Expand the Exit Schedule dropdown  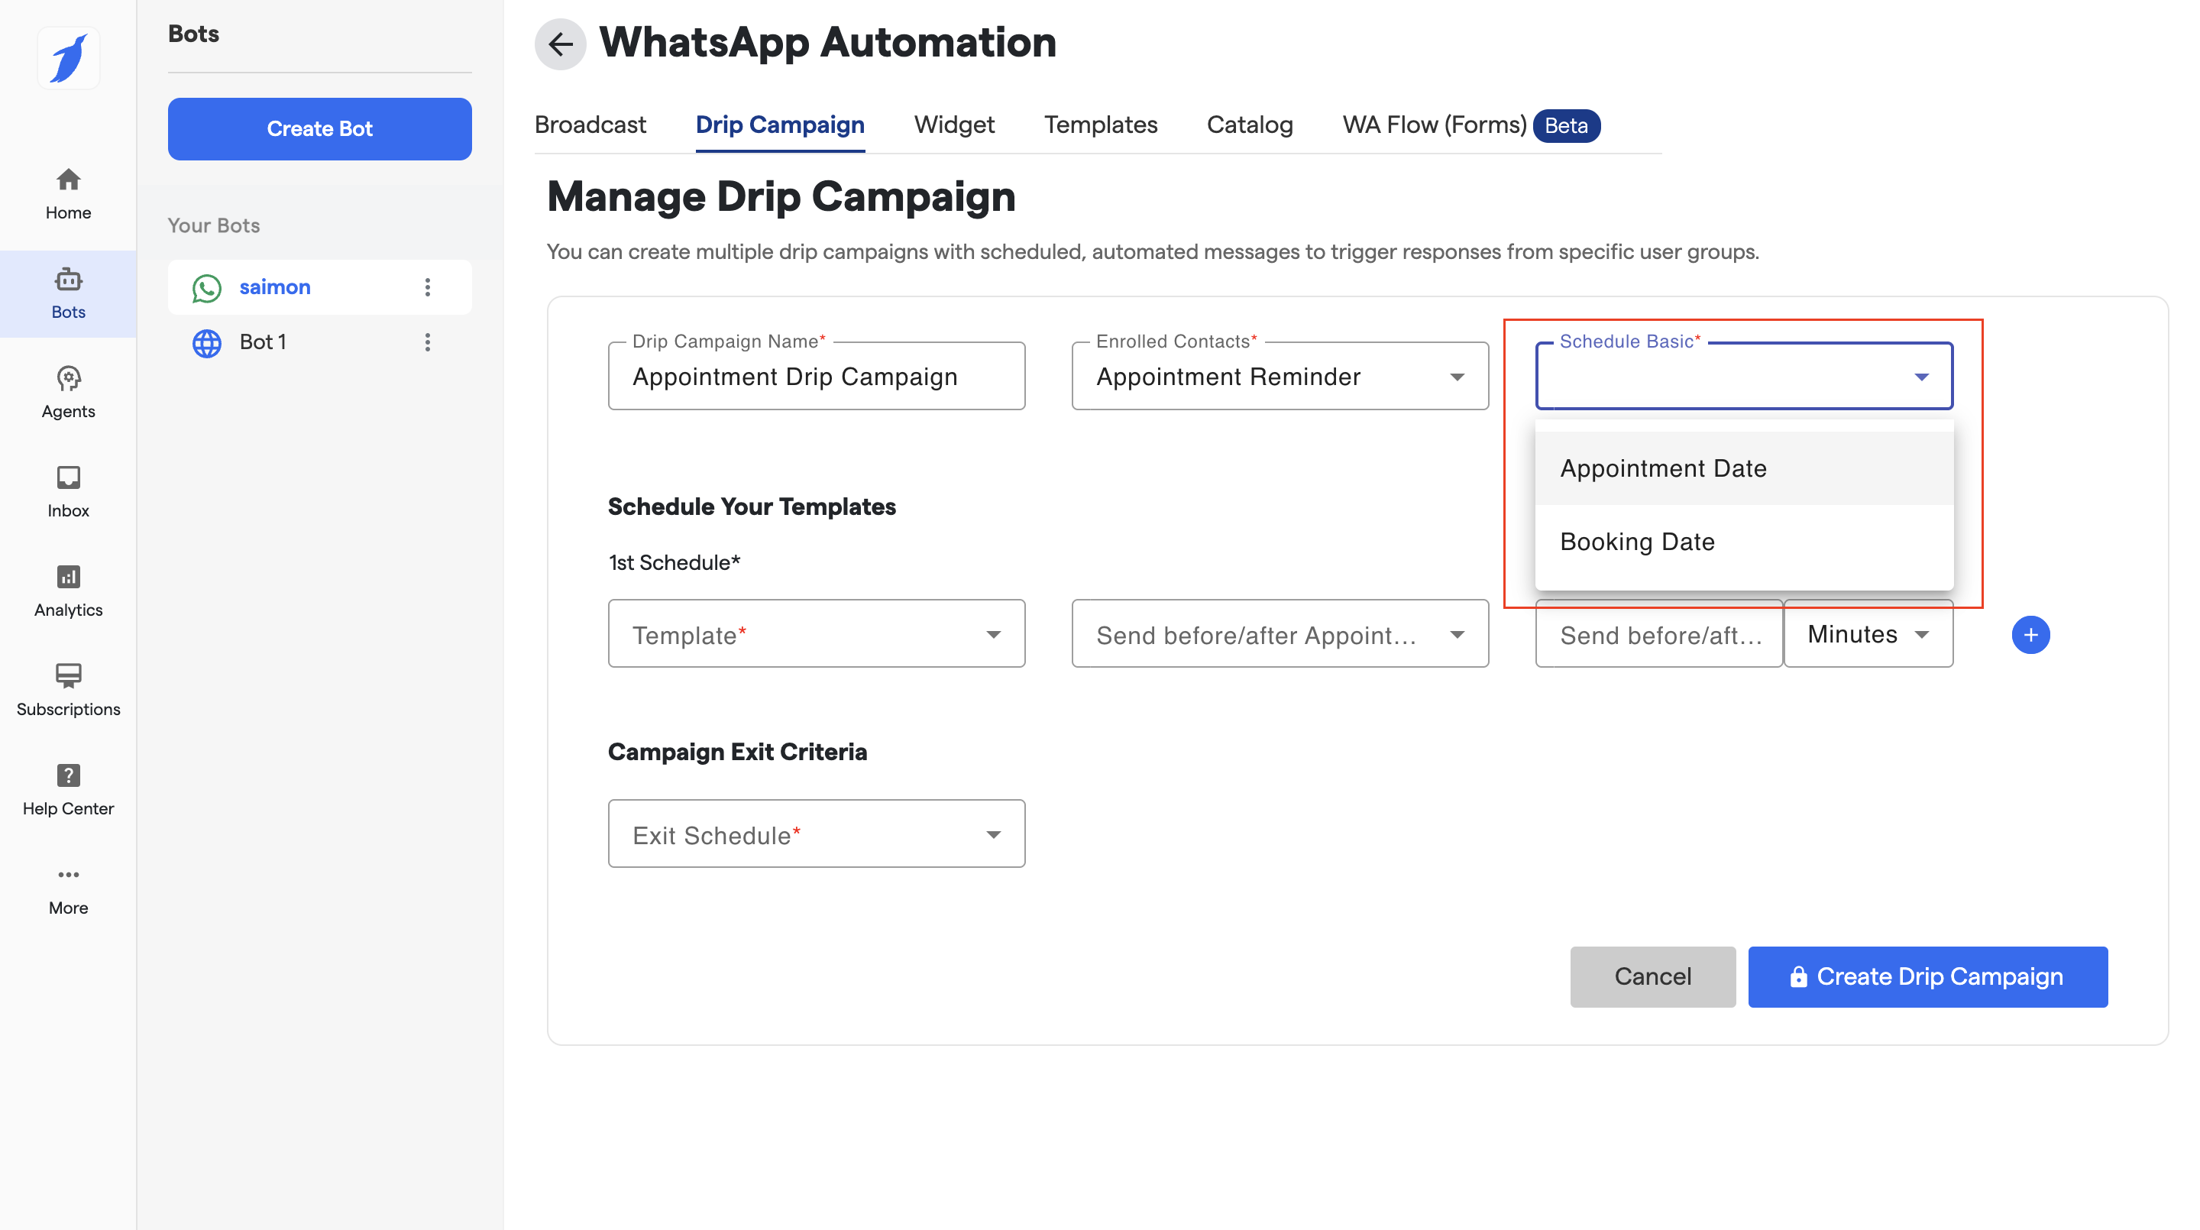pos(816,833)
